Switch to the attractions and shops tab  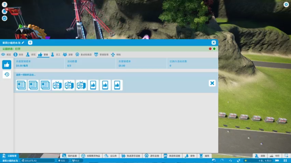click(x=84, y=55)
